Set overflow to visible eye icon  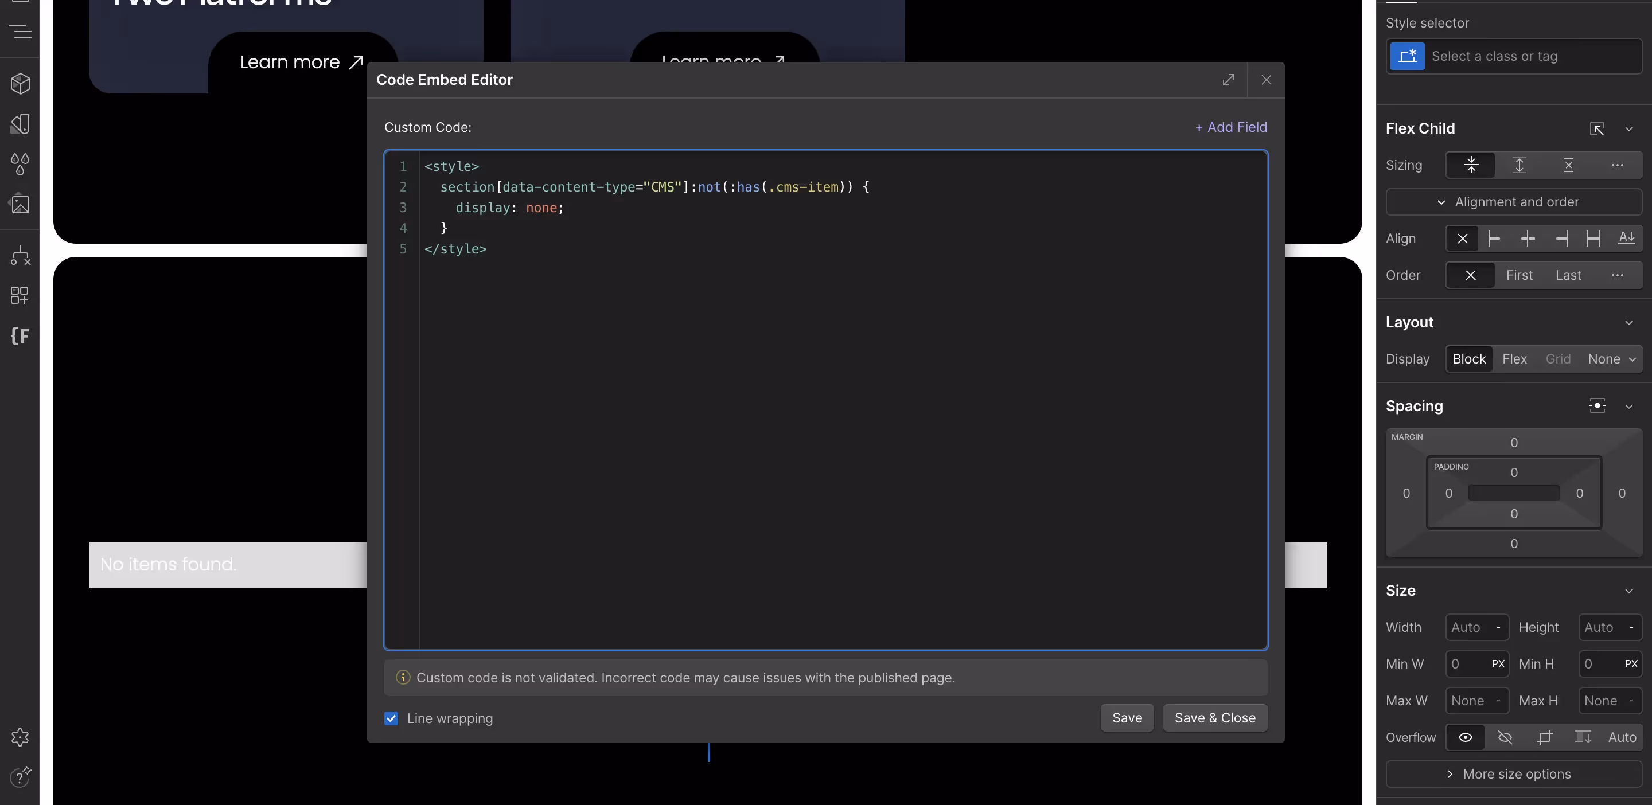pos(1466,738)
